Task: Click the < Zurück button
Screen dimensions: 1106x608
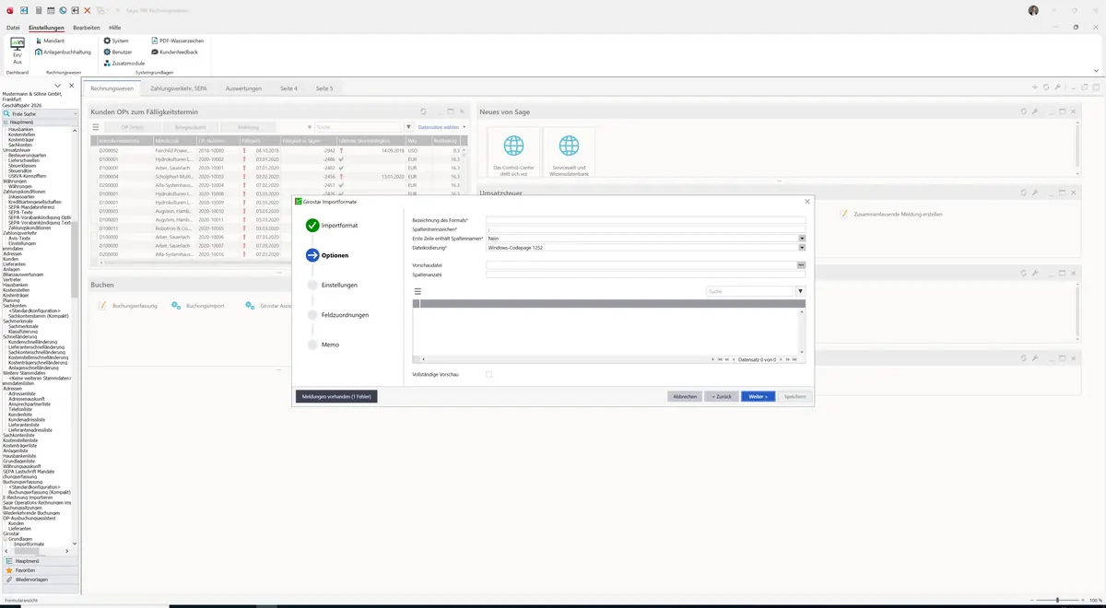Action: click(x=722, y=396)
